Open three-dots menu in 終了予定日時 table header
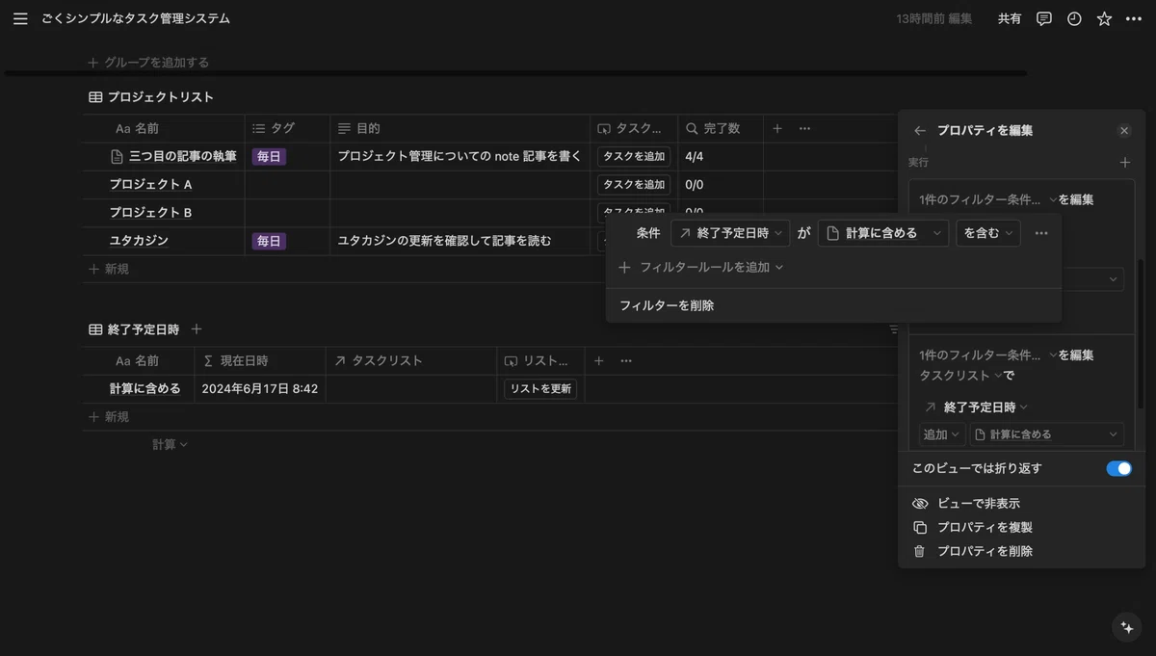 coord(626,360)
